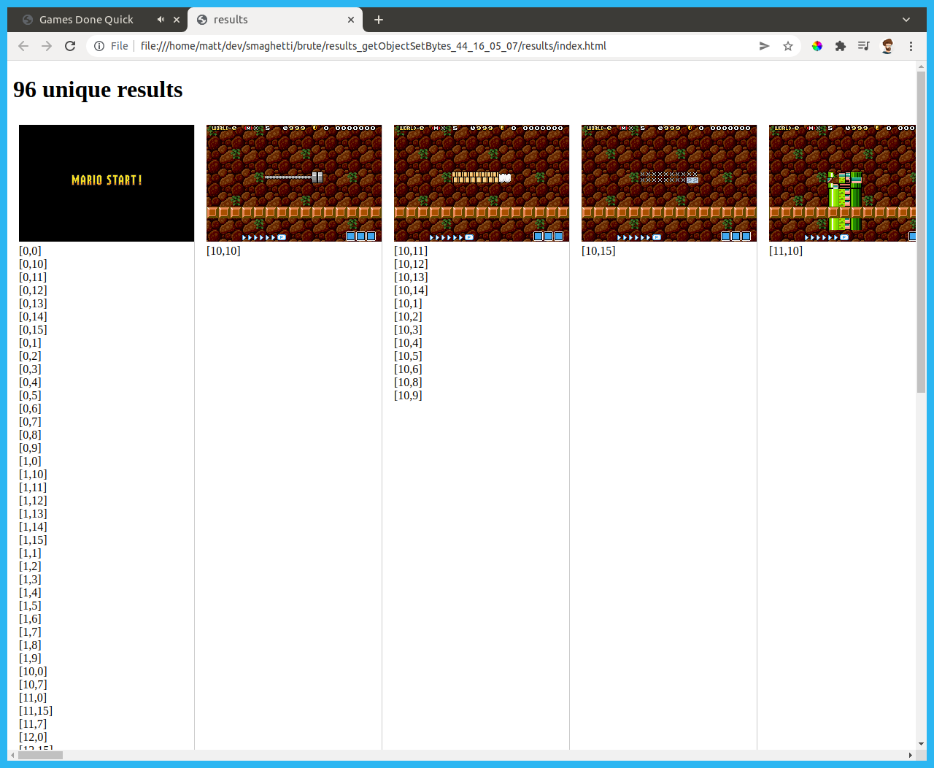The height and width of the screenshot is (768, 934).
Task: Go forward in browser history
Action: (47, 46)
